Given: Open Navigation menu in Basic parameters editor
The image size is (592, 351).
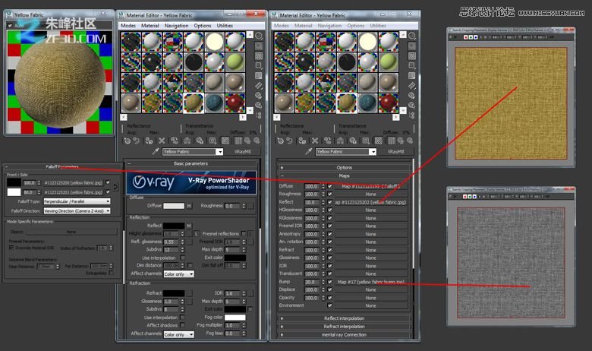Looking at the screenshot, I should coord(176,26).
